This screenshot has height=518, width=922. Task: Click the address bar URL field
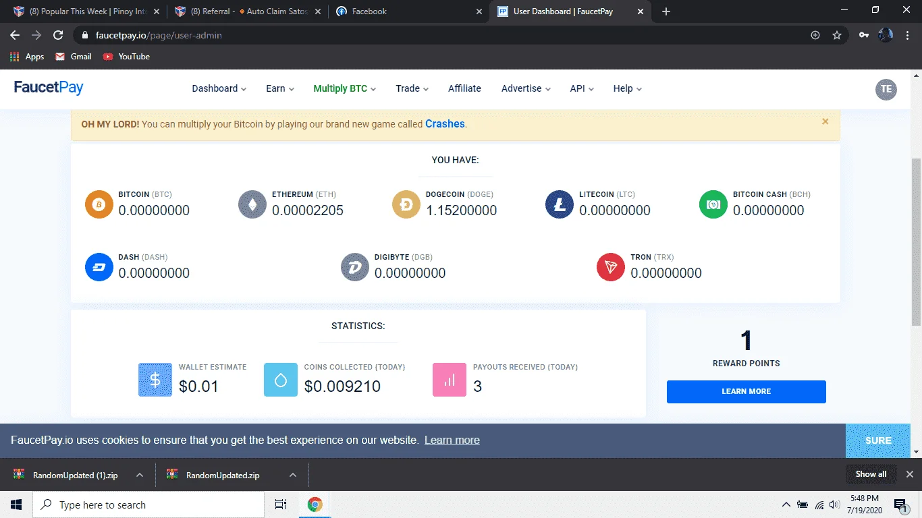tap(445, 35)
